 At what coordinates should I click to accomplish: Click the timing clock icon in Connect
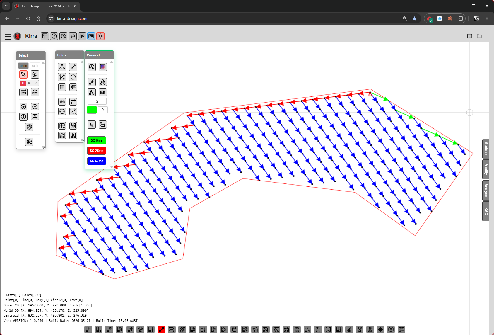point(92,67)
